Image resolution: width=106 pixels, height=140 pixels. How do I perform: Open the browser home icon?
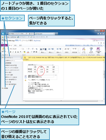click(98, 34)
